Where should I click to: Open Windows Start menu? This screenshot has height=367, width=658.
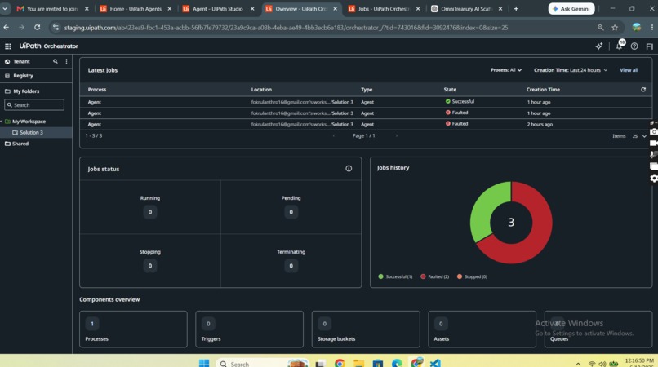(x=204, y=363)
